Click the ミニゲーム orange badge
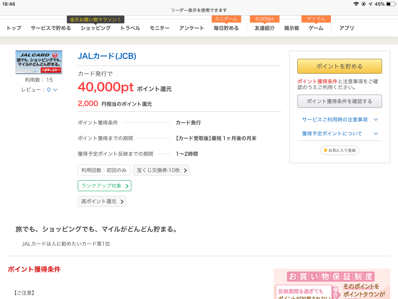This screenshot has height=299, width=398. click(226, 19)
